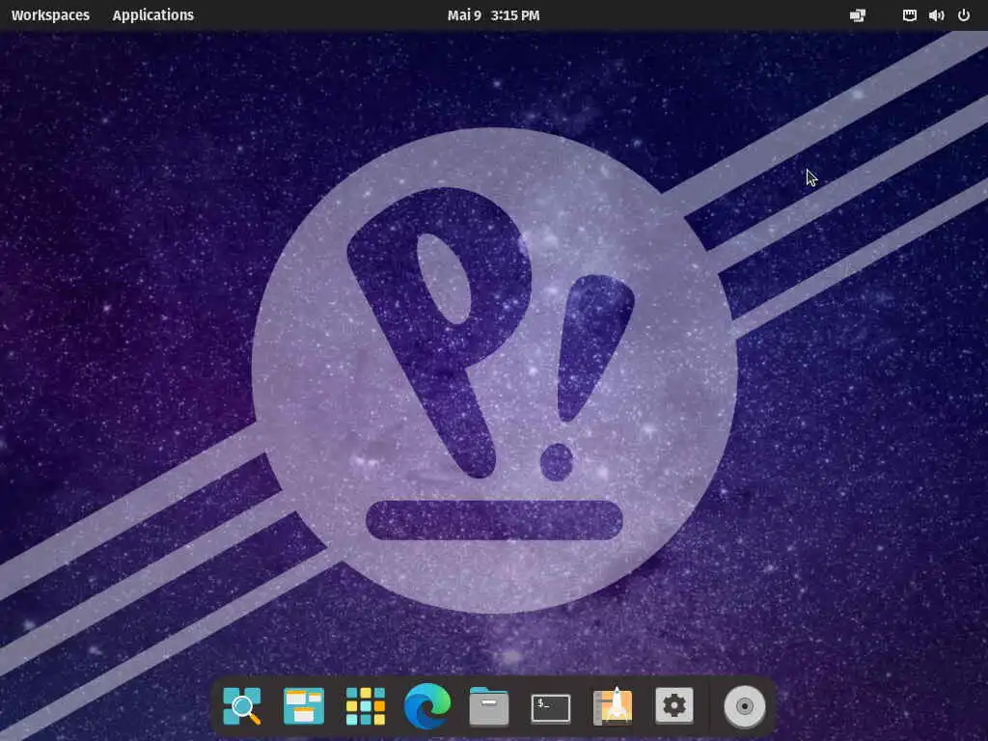Image resolution: width=988 pixels, height=741 pixels.
Task: Open Settings gear icon in dock
Action: (674, 705)
